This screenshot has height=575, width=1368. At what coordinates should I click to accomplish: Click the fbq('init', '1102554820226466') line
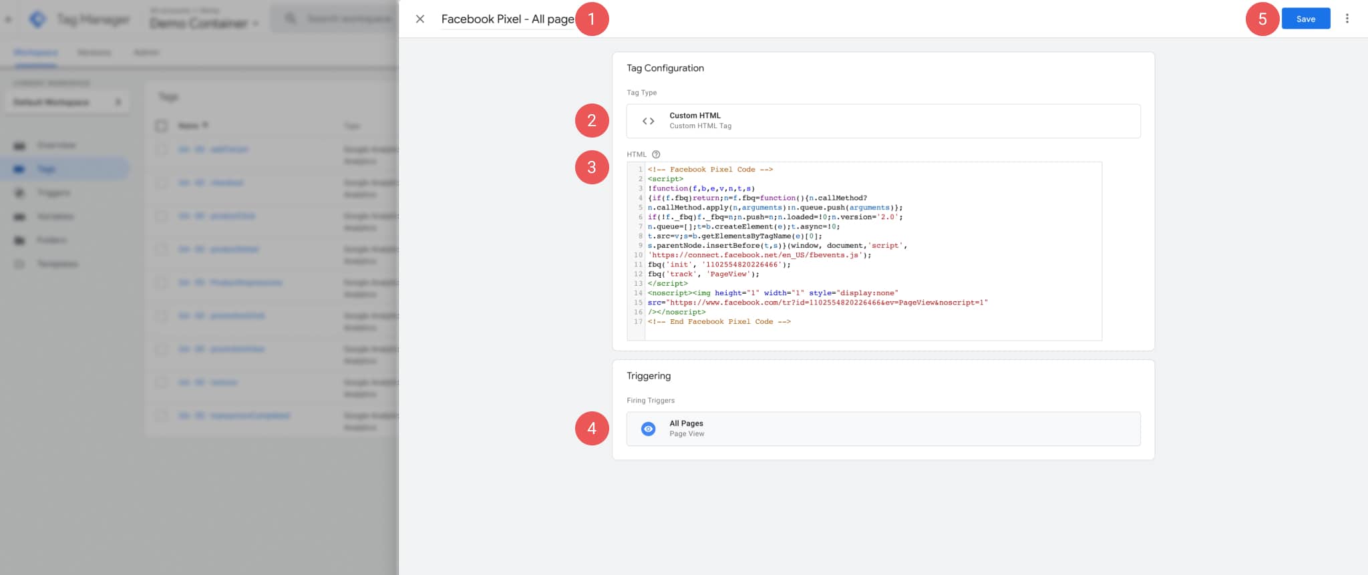719,264
